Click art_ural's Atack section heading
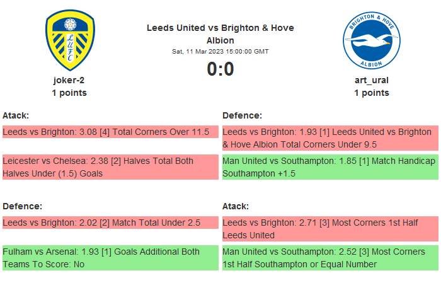This screenshot has height=290, width=441. coord(236,206)
